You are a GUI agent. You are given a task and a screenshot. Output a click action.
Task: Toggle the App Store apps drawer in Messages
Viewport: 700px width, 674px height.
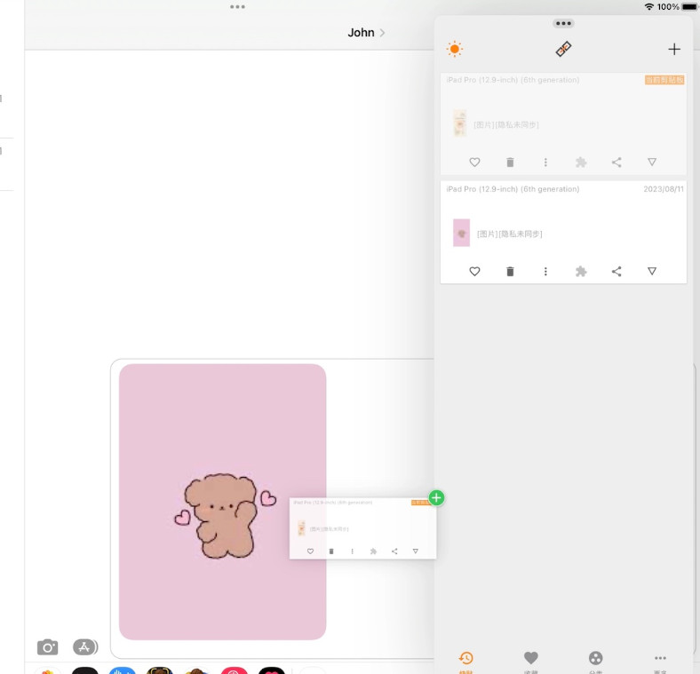coord(84,646)
